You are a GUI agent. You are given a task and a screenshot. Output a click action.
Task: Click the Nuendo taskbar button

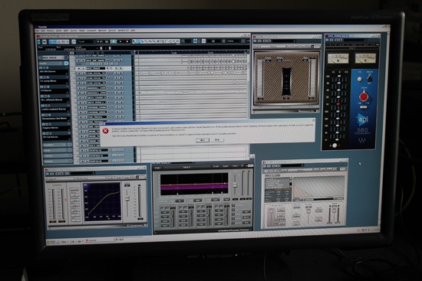(100, 240)
